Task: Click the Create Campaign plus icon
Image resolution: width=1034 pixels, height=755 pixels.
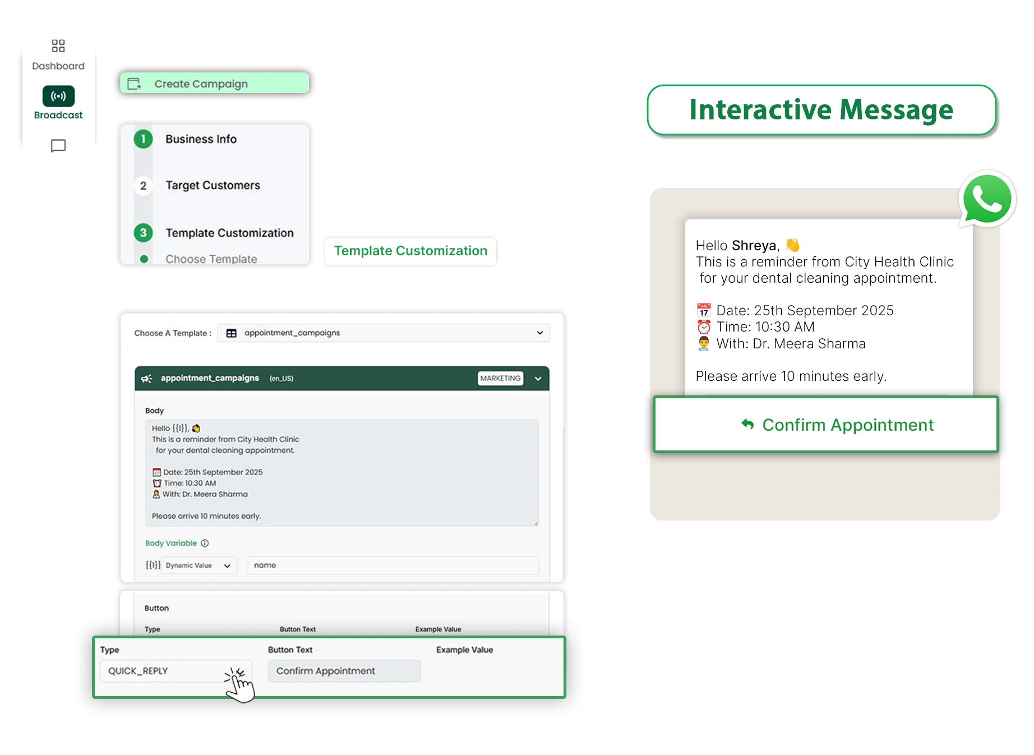Action: (x=135, y=83)
